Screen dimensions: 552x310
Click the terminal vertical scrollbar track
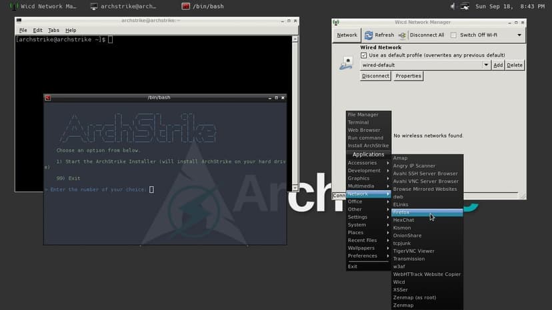click(x=295, y=112)
